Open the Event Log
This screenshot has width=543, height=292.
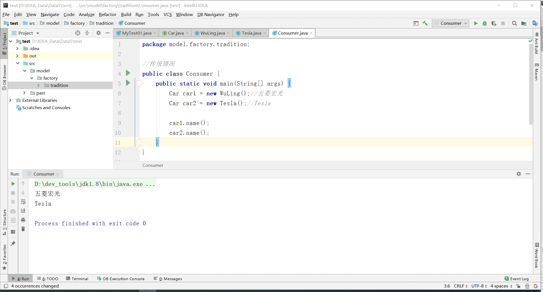[x=517, y=279]
